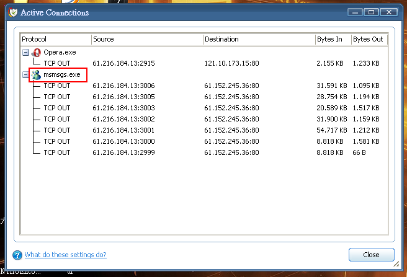This screenshot has width=407, height=277.
Task: Click the 1.194 KB bytes out value
Action: (x=366, y=97)
